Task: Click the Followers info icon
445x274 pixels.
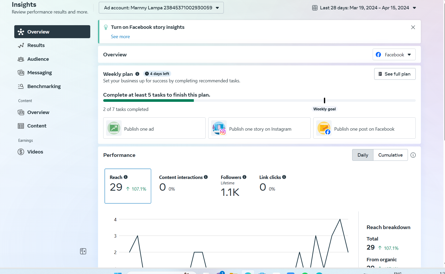Action: [x=245, y=177]
